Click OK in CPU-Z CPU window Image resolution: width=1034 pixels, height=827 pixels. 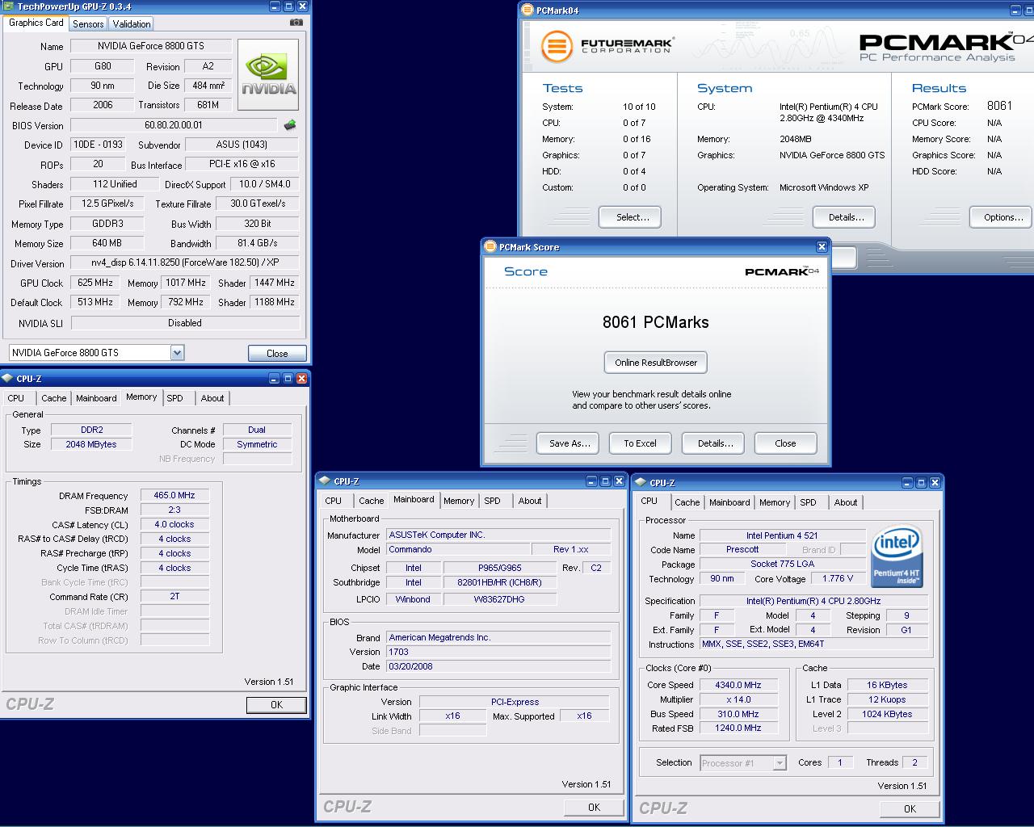pyautogui.click(x=910, y=809)
